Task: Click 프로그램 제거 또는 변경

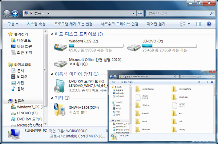Action: point(73,24)
